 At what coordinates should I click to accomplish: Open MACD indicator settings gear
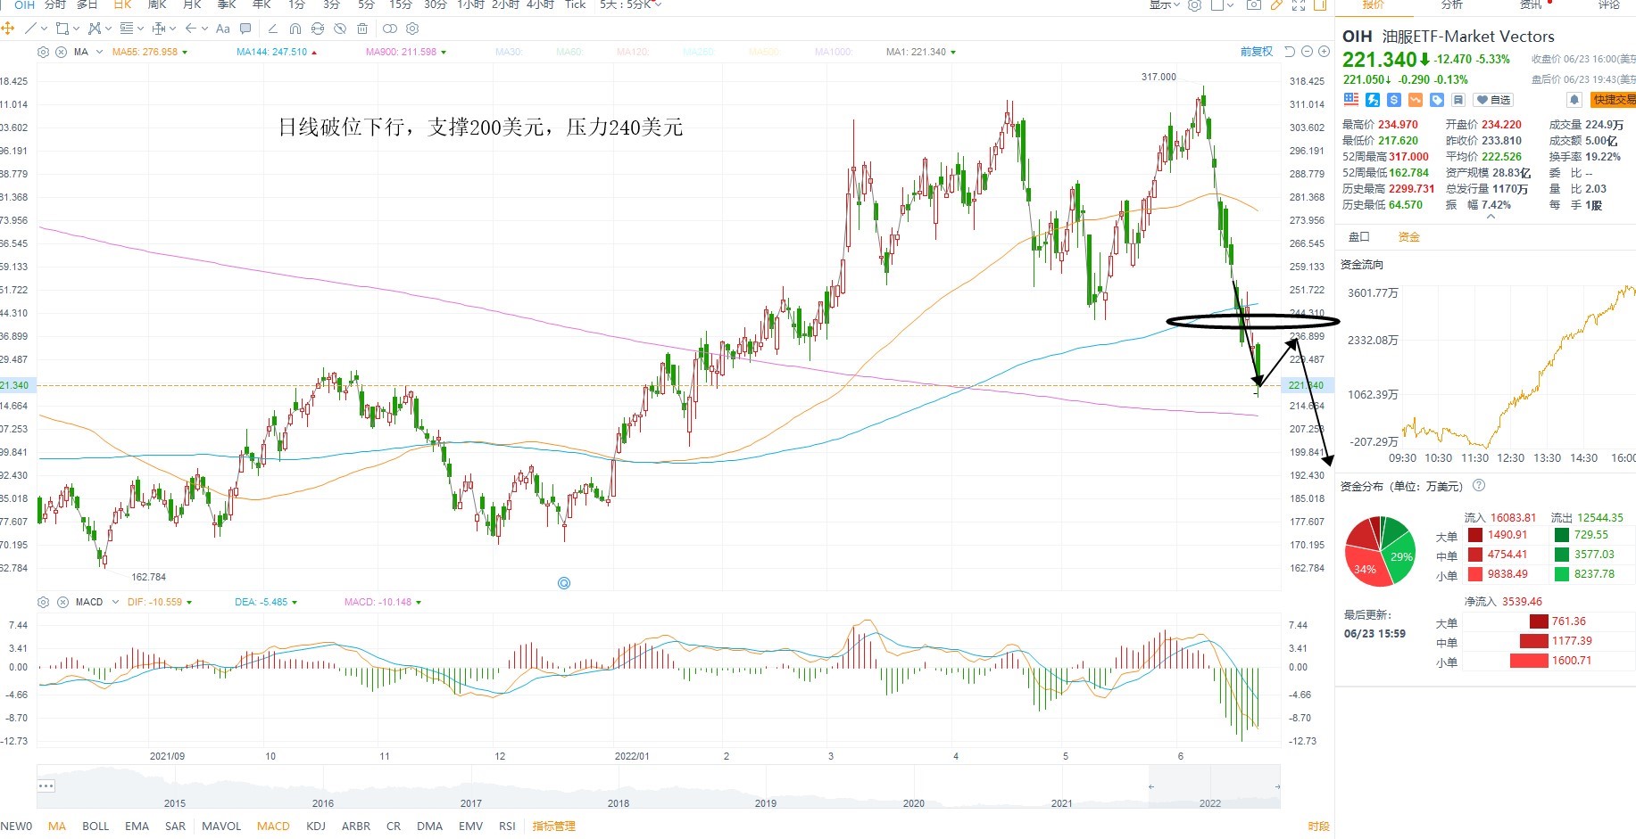[43, 602]
